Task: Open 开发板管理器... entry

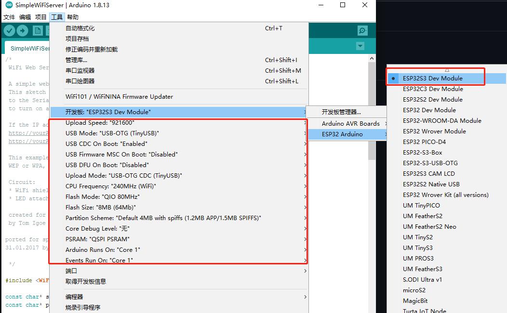Action: point(347,112)
